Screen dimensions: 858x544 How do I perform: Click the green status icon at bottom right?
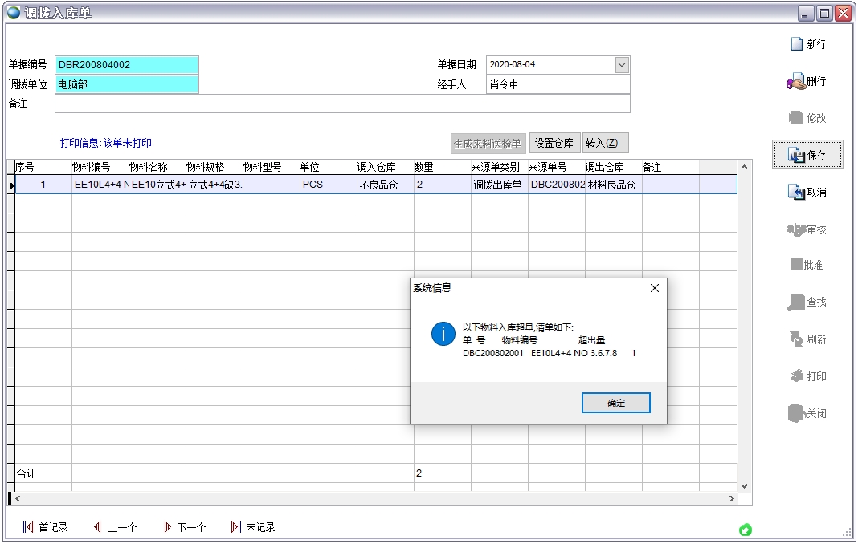[745, 530]
